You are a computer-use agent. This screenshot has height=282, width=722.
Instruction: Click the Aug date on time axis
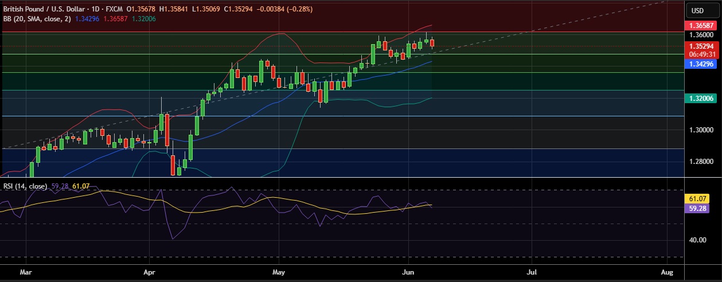point(666,272)
